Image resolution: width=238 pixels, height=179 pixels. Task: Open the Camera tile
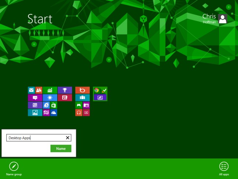[x=86, y=105]
